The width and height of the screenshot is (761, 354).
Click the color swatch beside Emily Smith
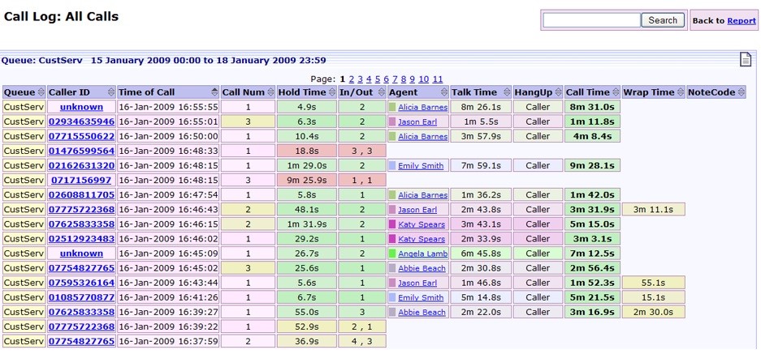(391, 166)
